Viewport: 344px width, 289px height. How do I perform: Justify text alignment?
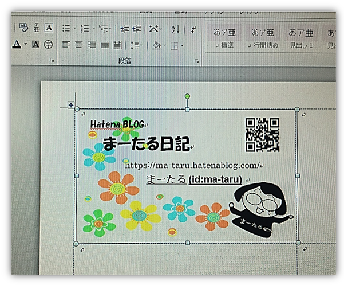point(105,45)
